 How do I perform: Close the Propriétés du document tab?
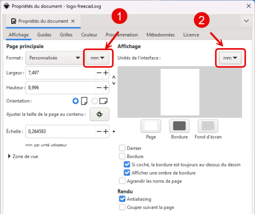pos(73,21)
